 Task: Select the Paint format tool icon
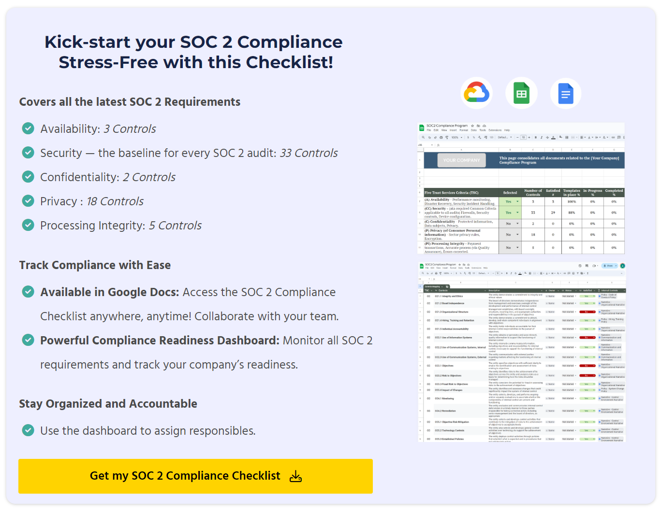pos(447,137)
